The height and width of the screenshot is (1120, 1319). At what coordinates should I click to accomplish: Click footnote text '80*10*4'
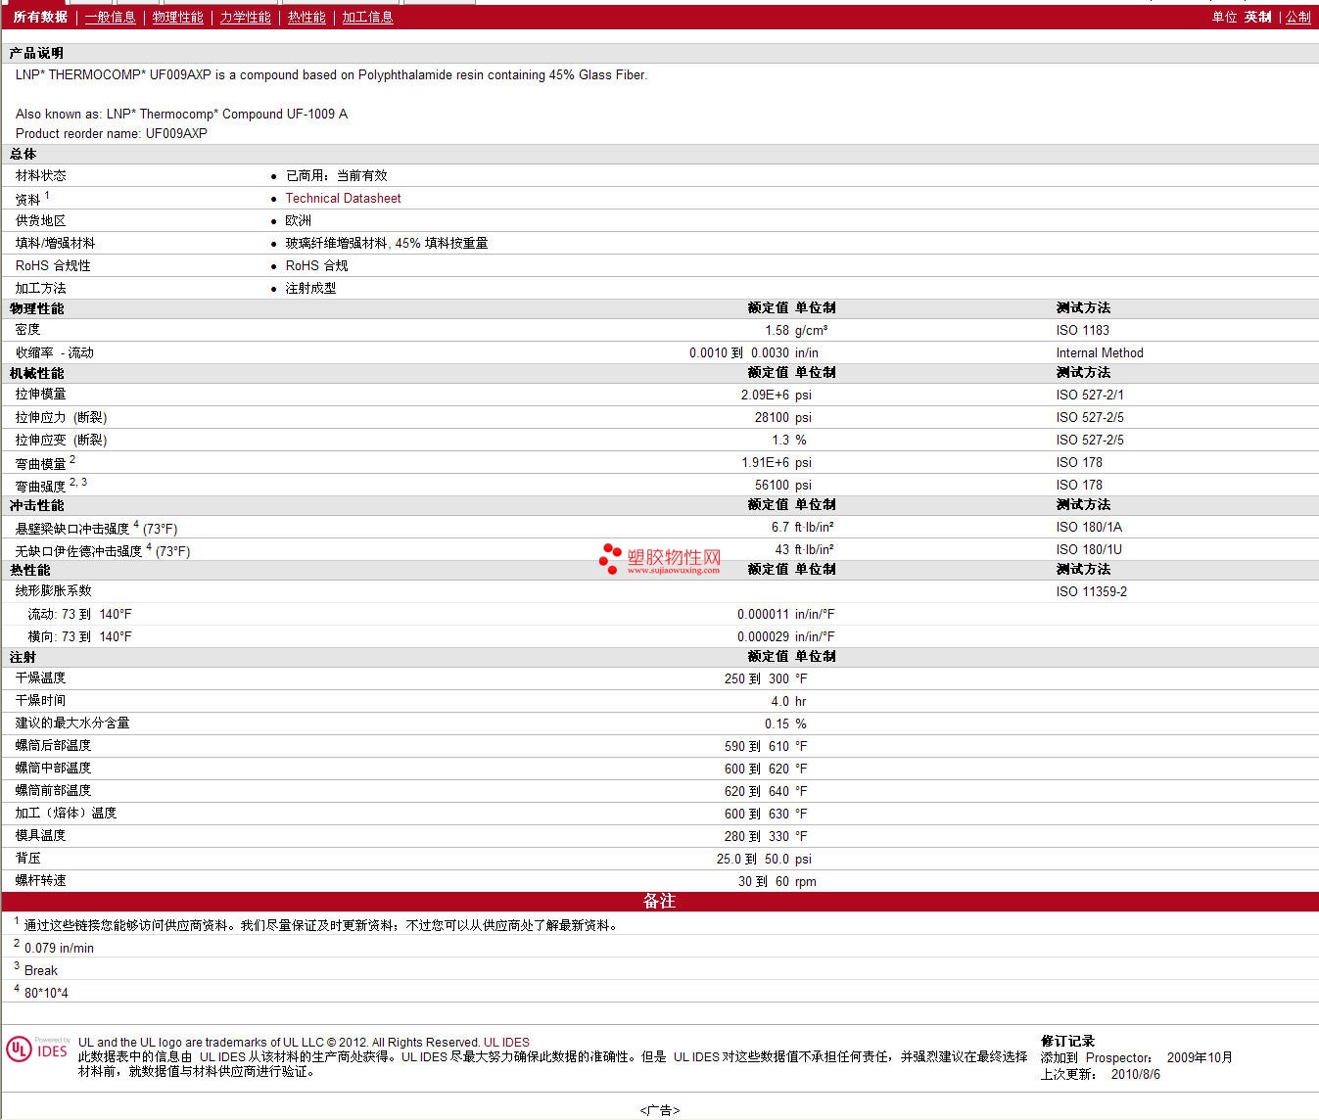click(46, 993)
